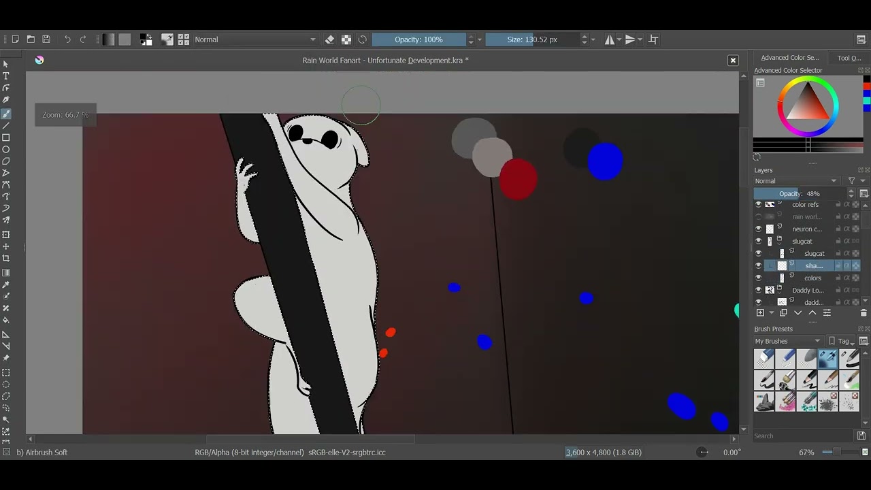
Task: Toggle preserve alpha
Action: coord(346,39)
